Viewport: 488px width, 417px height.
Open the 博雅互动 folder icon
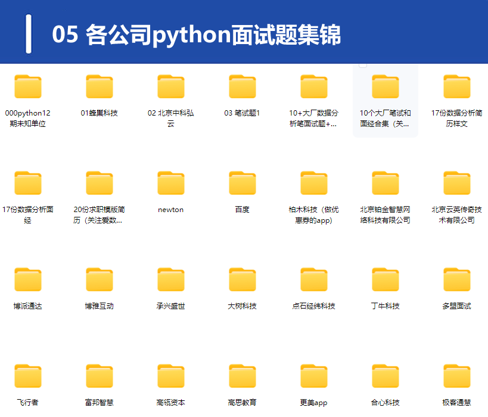point(100,279)
